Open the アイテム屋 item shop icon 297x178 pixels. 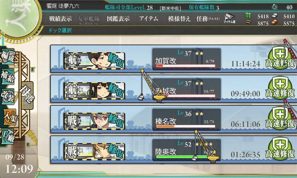click(x=229, y=18)
